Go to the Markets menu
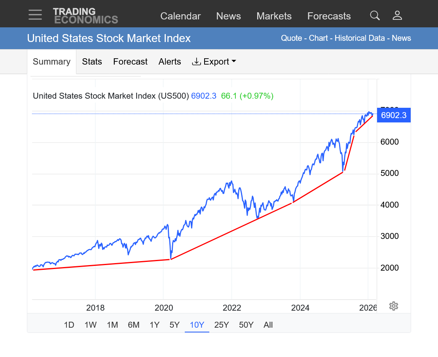Viewport: 438px width, 357px height. (x=274, y=16)
